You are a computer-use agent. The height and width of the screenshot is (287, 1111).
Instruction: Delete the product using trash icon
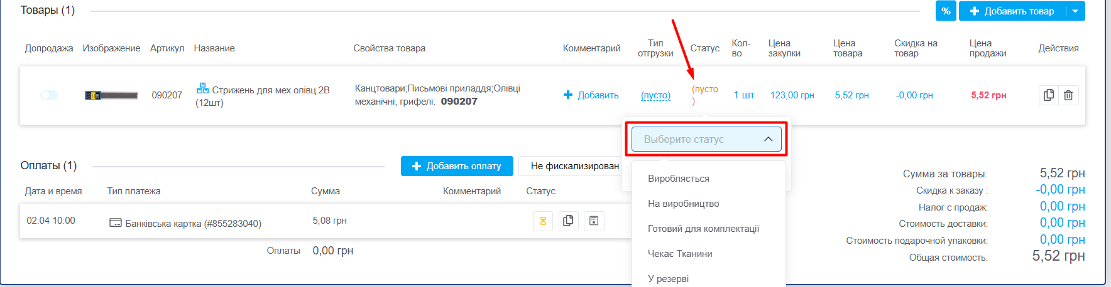click(x=1068, y=95)
